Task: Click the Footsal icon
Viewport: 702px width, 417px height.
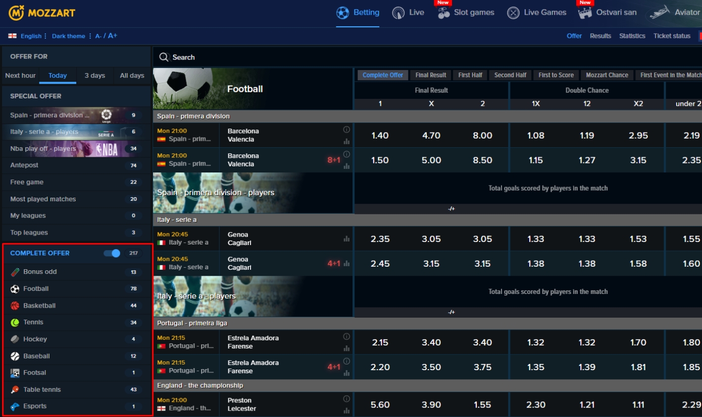Action: [x=15, y=373]
